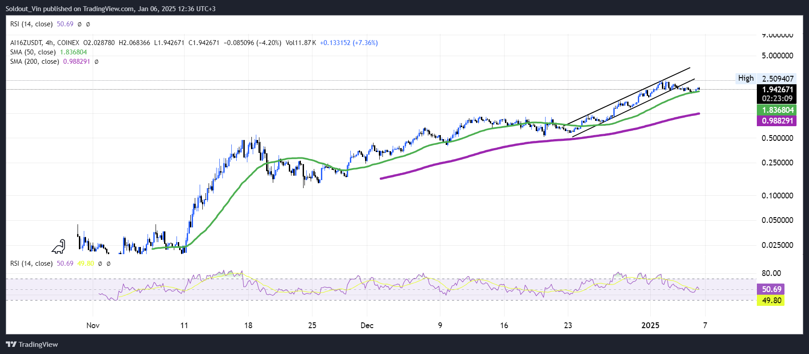This screenshot has width=809, height=354.
Task: Click the 0.988291 value in SMA 200 legend
Action: (x=77, y=62)
